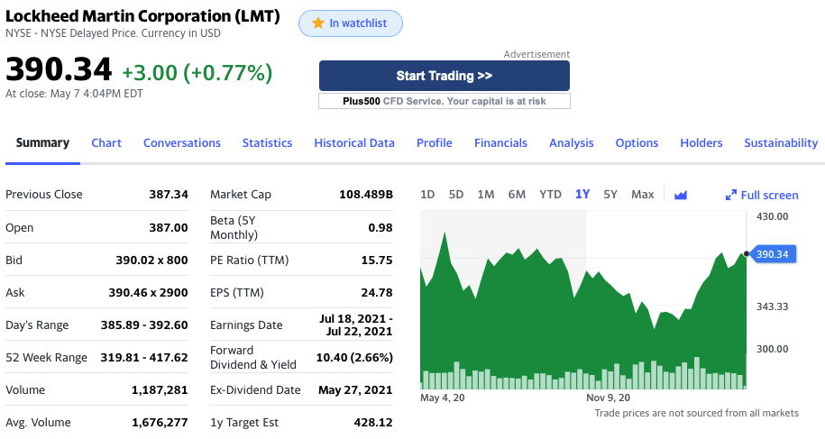825x439 pixels.
Task: Click the Ask value 390.46 x 2900
Action: click(148, 292)
